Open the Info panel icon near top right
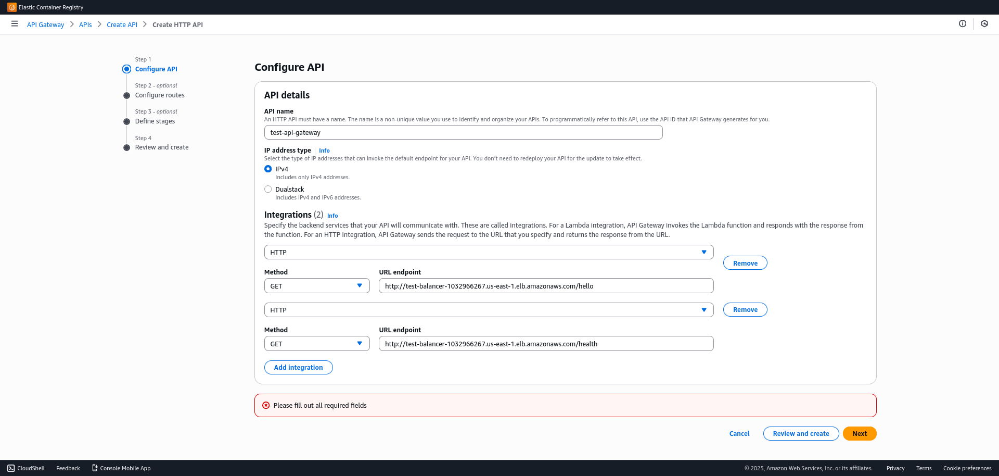 (x=962, y=23)
